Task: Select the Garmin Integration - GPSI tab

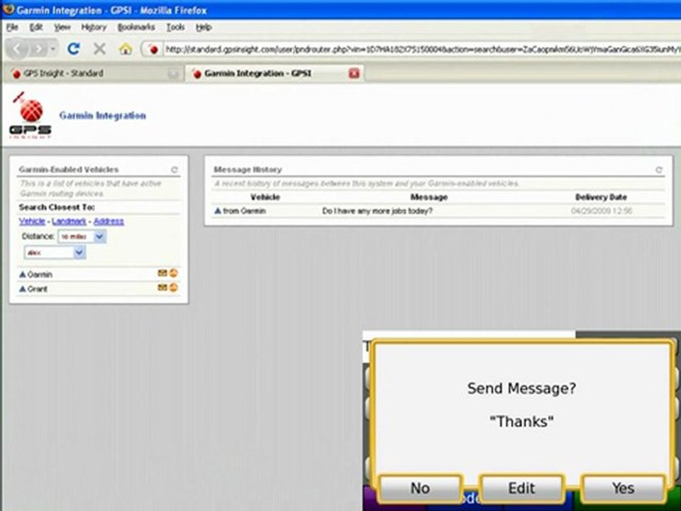Action: [275, 73]
